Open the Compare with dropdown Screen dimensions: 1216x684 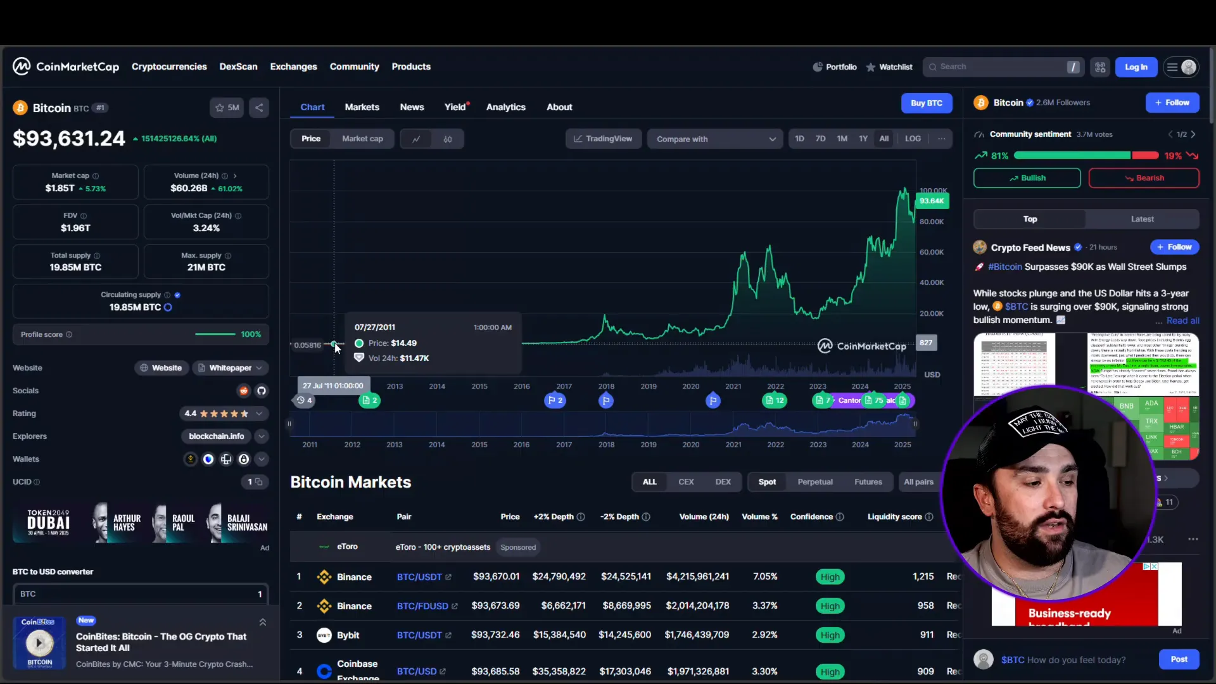(715, 139)
